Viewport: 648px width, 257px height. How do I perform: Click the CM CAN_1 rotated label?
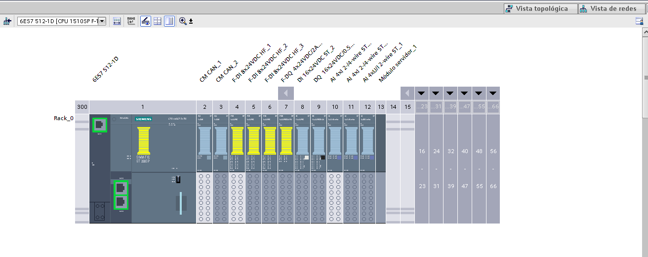pyautogui.click(x=211, y=71)
